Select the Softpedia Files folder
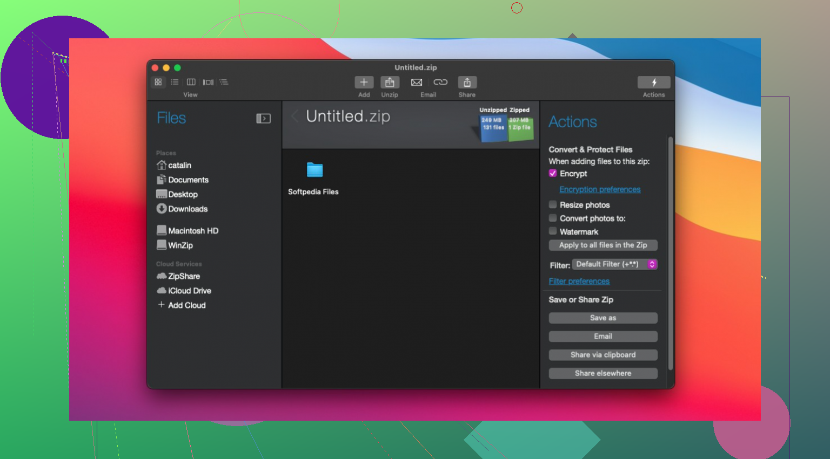 (313, 179)
